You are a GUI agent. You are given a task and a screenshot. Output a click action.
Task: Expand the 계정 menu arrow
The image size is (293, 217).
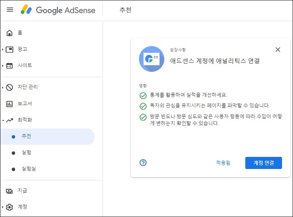pyautogui.click(x=3, y=207)
